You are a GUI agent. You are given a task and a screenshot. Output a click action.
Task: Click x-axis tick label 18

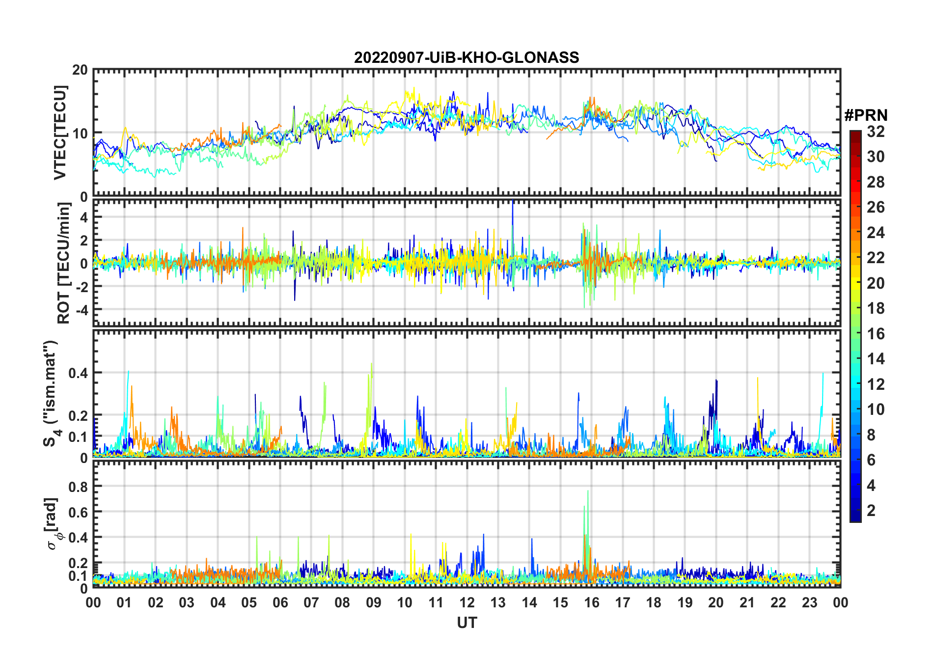tap(654, 602)
